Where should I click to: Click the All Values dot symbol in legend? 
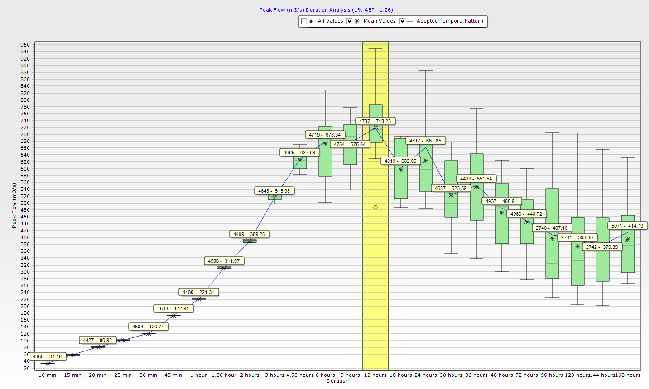pos(311,21)
